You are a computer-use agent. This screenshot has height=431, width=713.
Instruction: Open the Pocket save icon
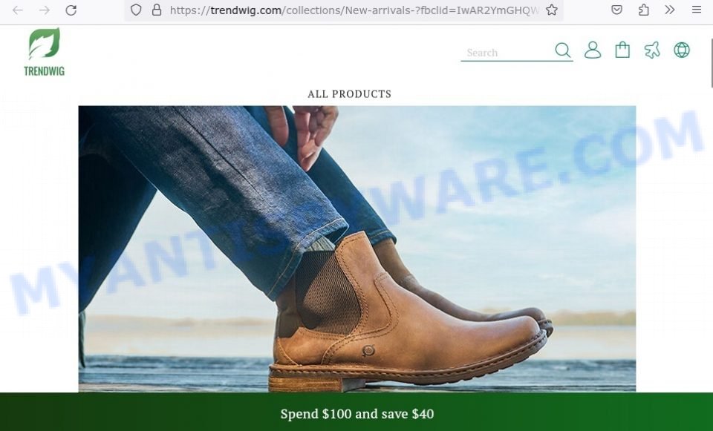point(616,10)
